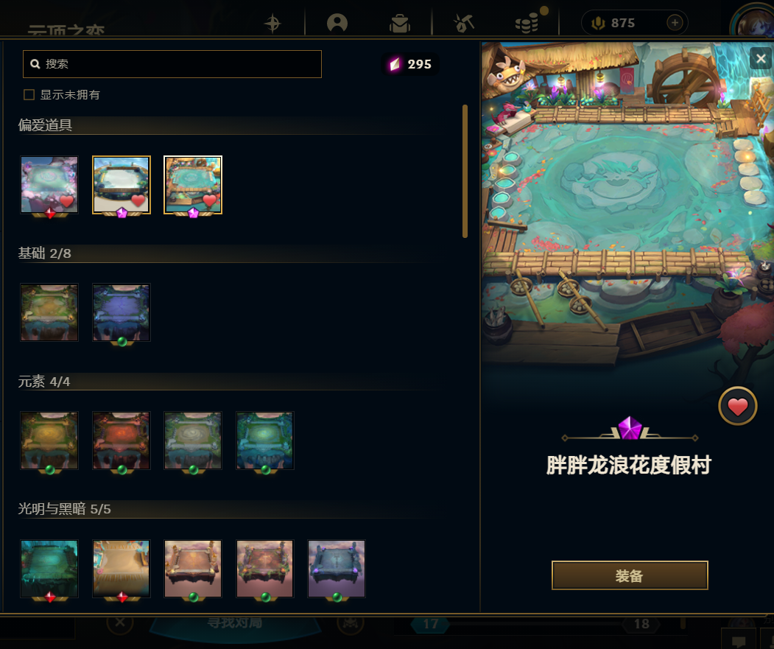Click the magnifier search icon
The width and height of the screenshot is (774, 649).
coord(35,63)
